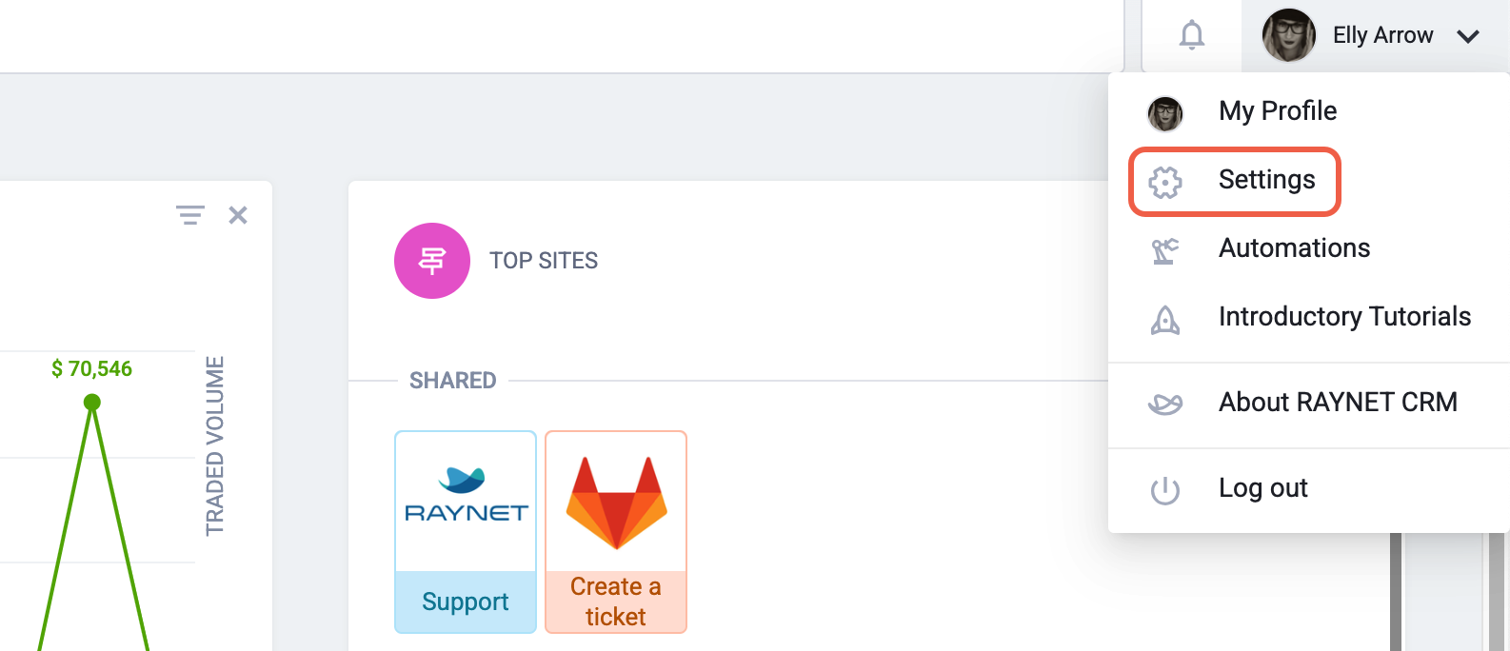1510x651 pixels.
Task: Click the My Profile avatar icon
Action: click(x=1165, y=113)
